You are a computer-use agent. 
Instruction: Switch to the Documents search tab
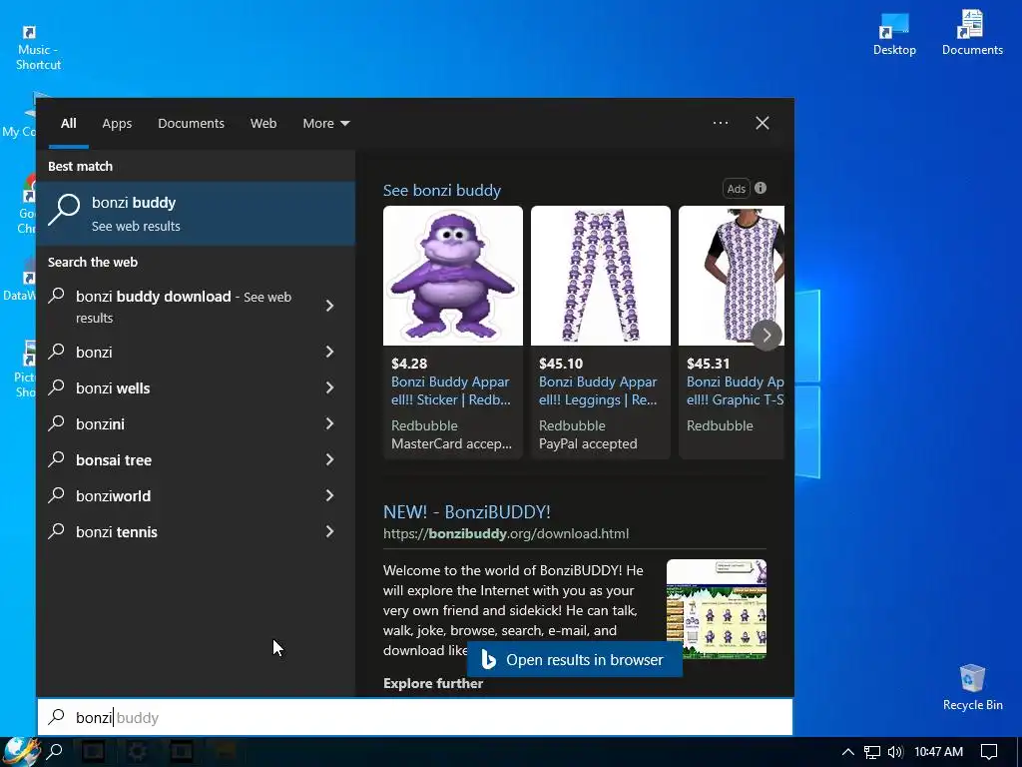(191, 123)
